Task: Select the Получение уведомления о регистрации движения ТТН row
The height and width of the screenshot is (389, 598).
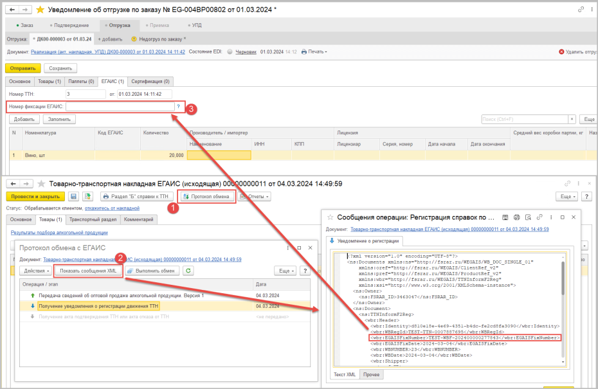Action: (165, 306)
